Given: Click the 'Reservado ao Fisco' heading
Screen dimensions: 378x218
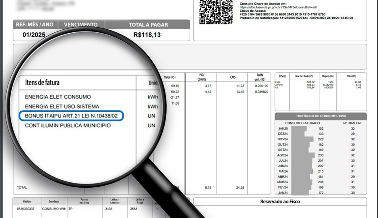Looking at the screenshot, I should [x=280, y=202].
